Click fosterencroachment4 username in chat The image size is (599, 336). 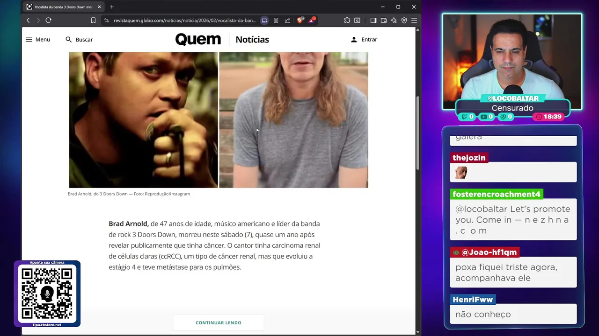pos(497,194)
